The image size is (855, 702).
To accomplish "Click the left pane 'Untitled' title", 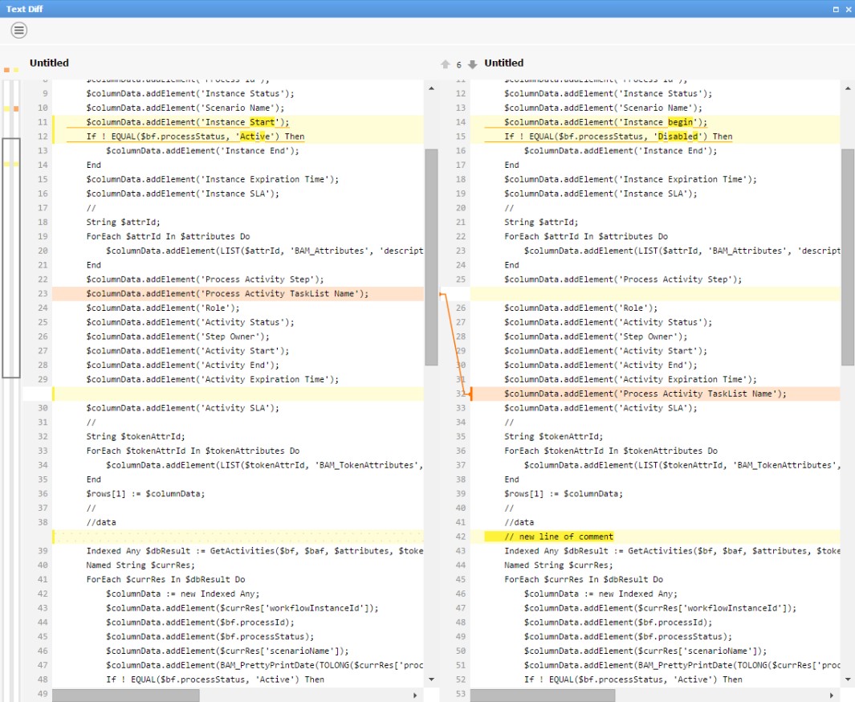I will [49, 63].
